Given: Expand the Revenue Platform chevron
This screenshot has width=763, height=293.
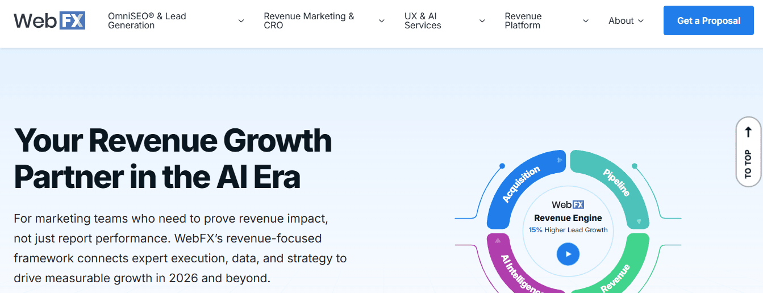Looking at the screenshot, I should click(586, 21).
